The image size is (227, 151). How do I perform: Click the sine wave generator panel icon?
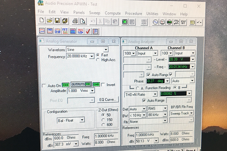coord(156,21)
